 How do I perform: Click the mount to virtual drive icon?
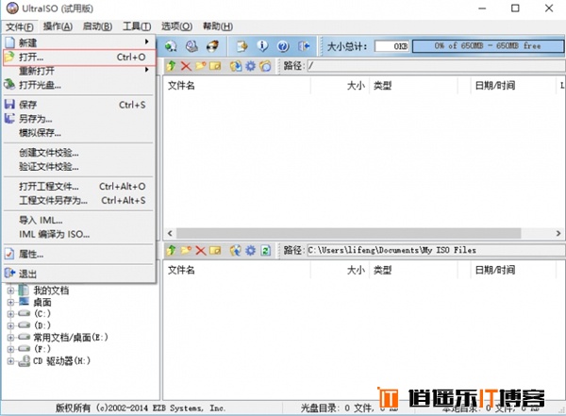(191, 46)
